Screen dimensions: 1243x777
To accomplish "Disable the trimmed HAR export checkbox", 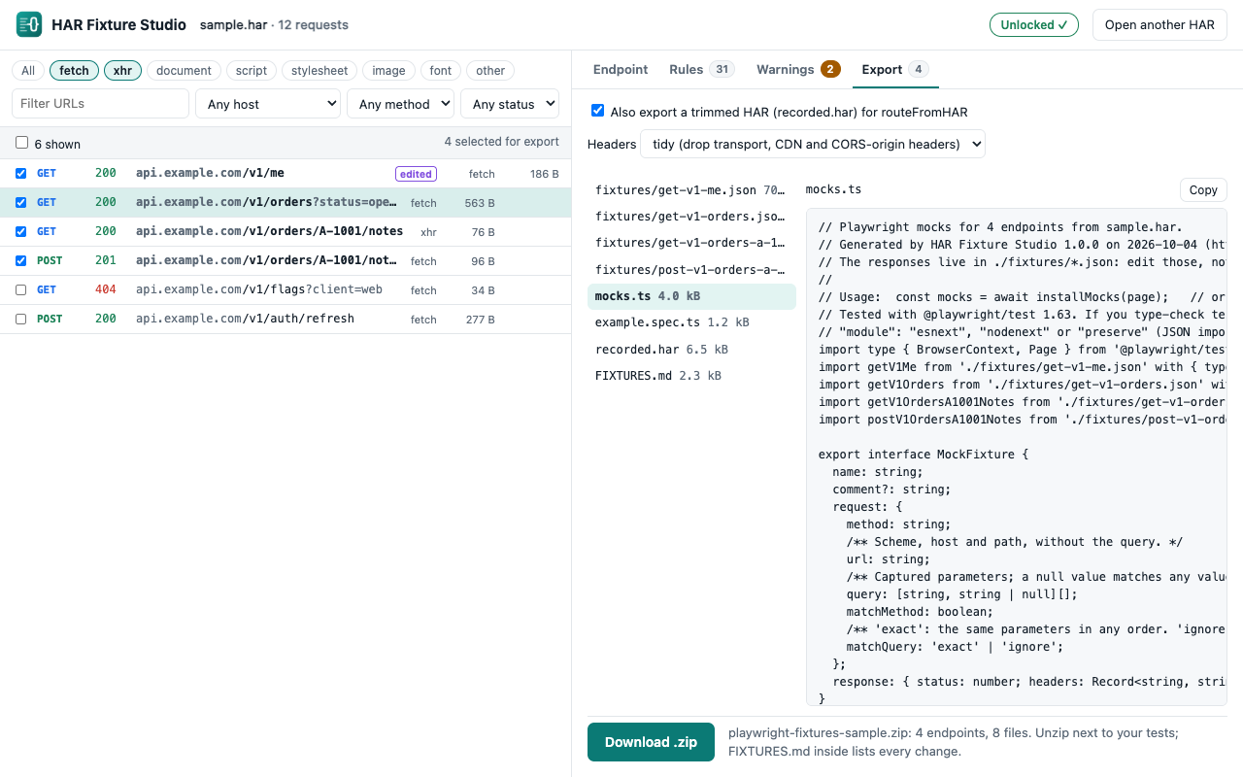I will click(598, 111).
